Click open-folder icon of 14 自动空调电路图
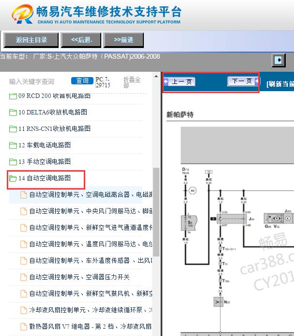Viewport: 294px width, 336px height. click(x=13, y=178)
